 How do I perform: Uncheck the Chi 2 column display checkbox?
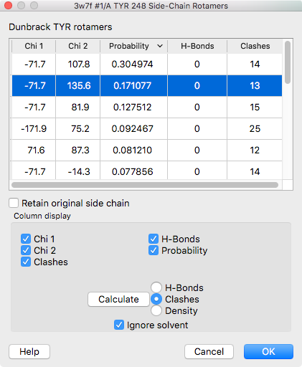[26, 250]
